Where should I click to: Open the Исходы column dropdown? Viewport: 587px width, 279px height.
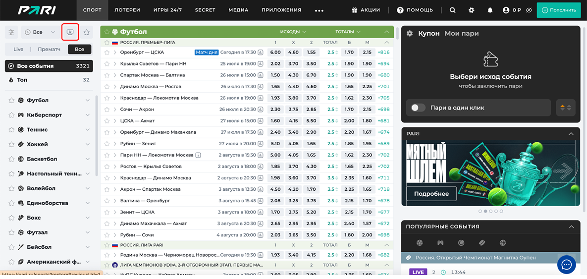293,32
